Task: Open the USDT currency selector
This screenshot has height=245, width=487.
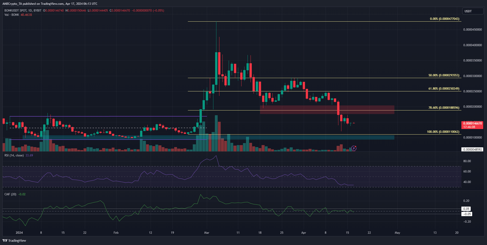Action: 473,11
